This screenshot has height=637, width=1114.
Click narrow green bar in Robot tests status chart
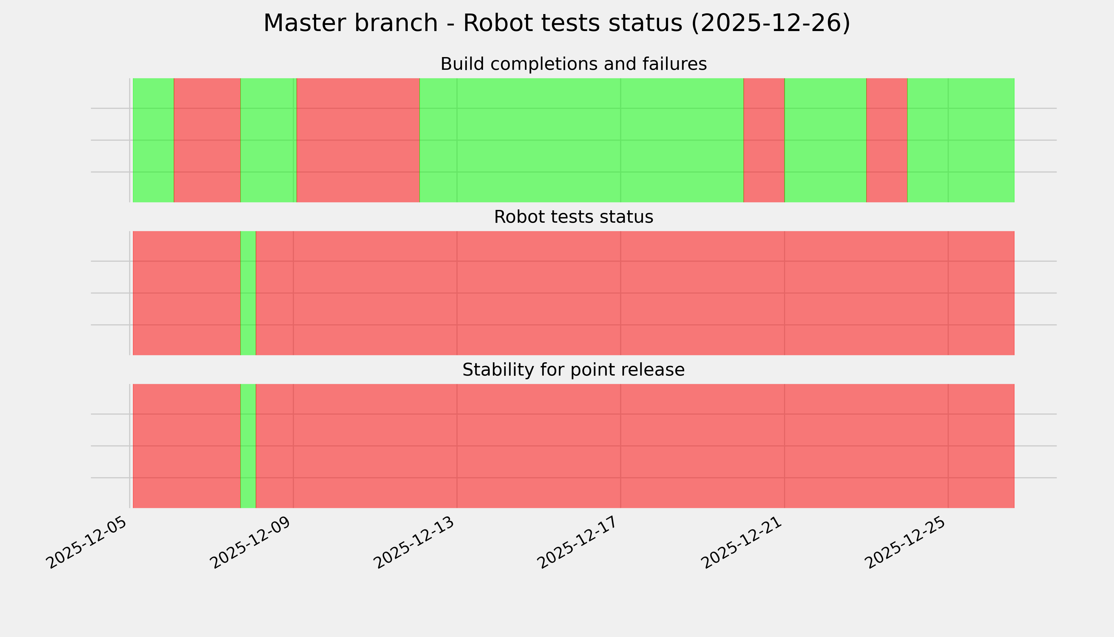click(248, 293)
